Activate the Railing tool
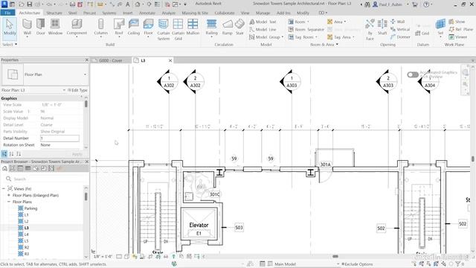This screenshot has height=268, width=476. click(x=211, y=28)
